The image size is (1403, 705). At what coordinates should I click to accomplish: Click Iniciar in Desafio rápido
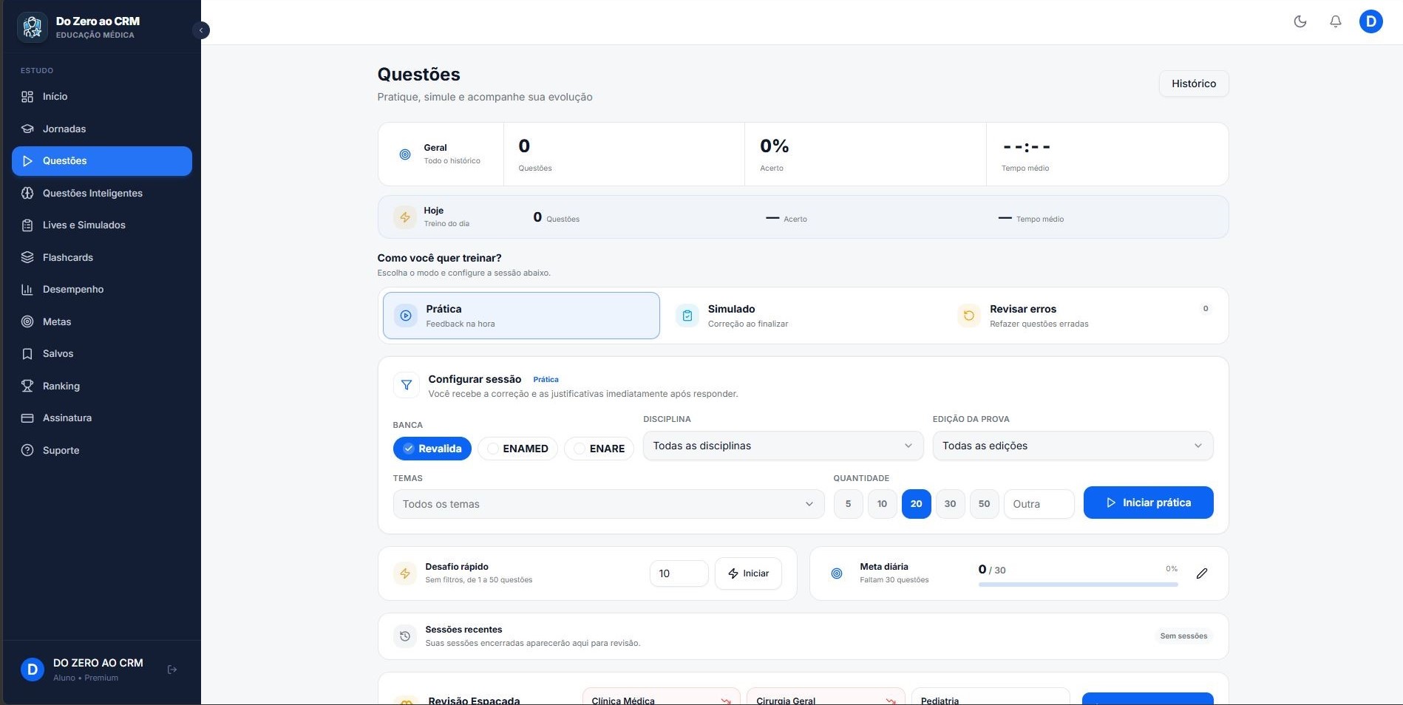[x=748, y=573]
